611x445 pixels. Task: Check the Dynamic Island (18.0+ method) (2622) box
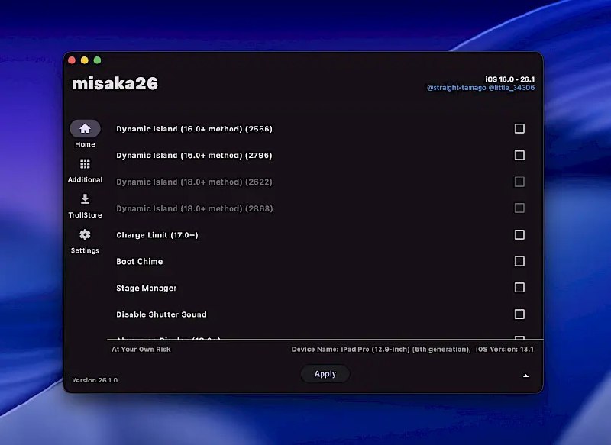[x=519, y=182]
